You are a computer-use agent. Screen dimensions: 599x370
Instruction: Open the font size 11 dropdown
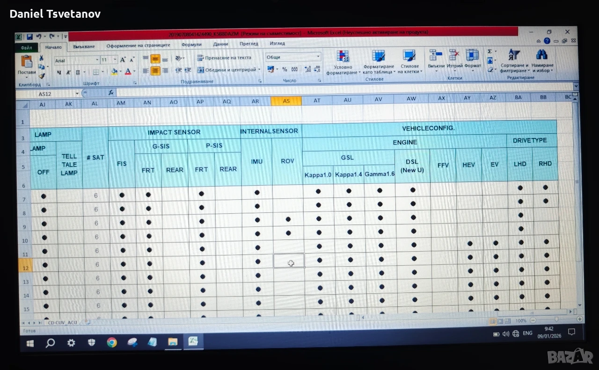[x=115, y=60]
